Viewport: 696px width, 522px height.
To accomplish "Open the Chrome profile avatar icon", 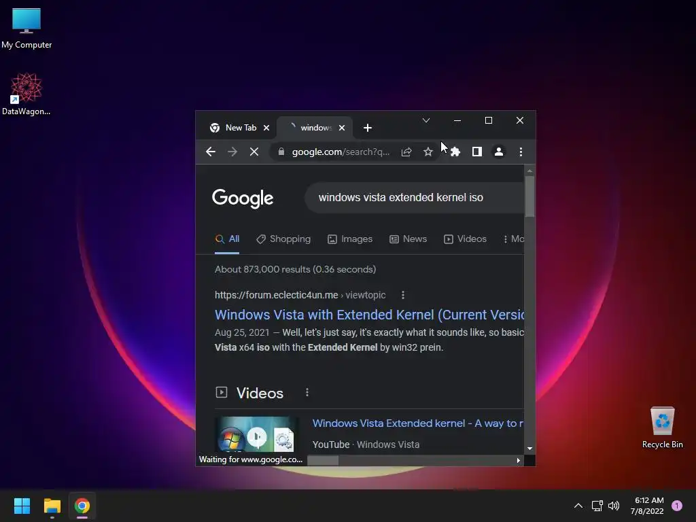I will point(498,152).
